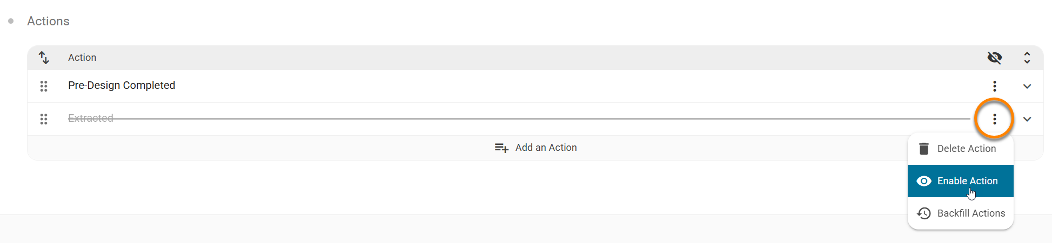The height and width of the screenshot is (243, 1052).
Task: Grab the Pre-Design Completed drag handle
Action: click(x=44, y=86)
